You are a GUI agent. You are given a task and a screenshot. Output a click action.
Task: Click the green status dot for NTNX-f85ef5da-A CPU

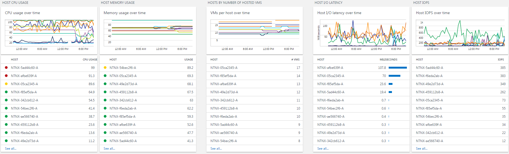(6, 92)
